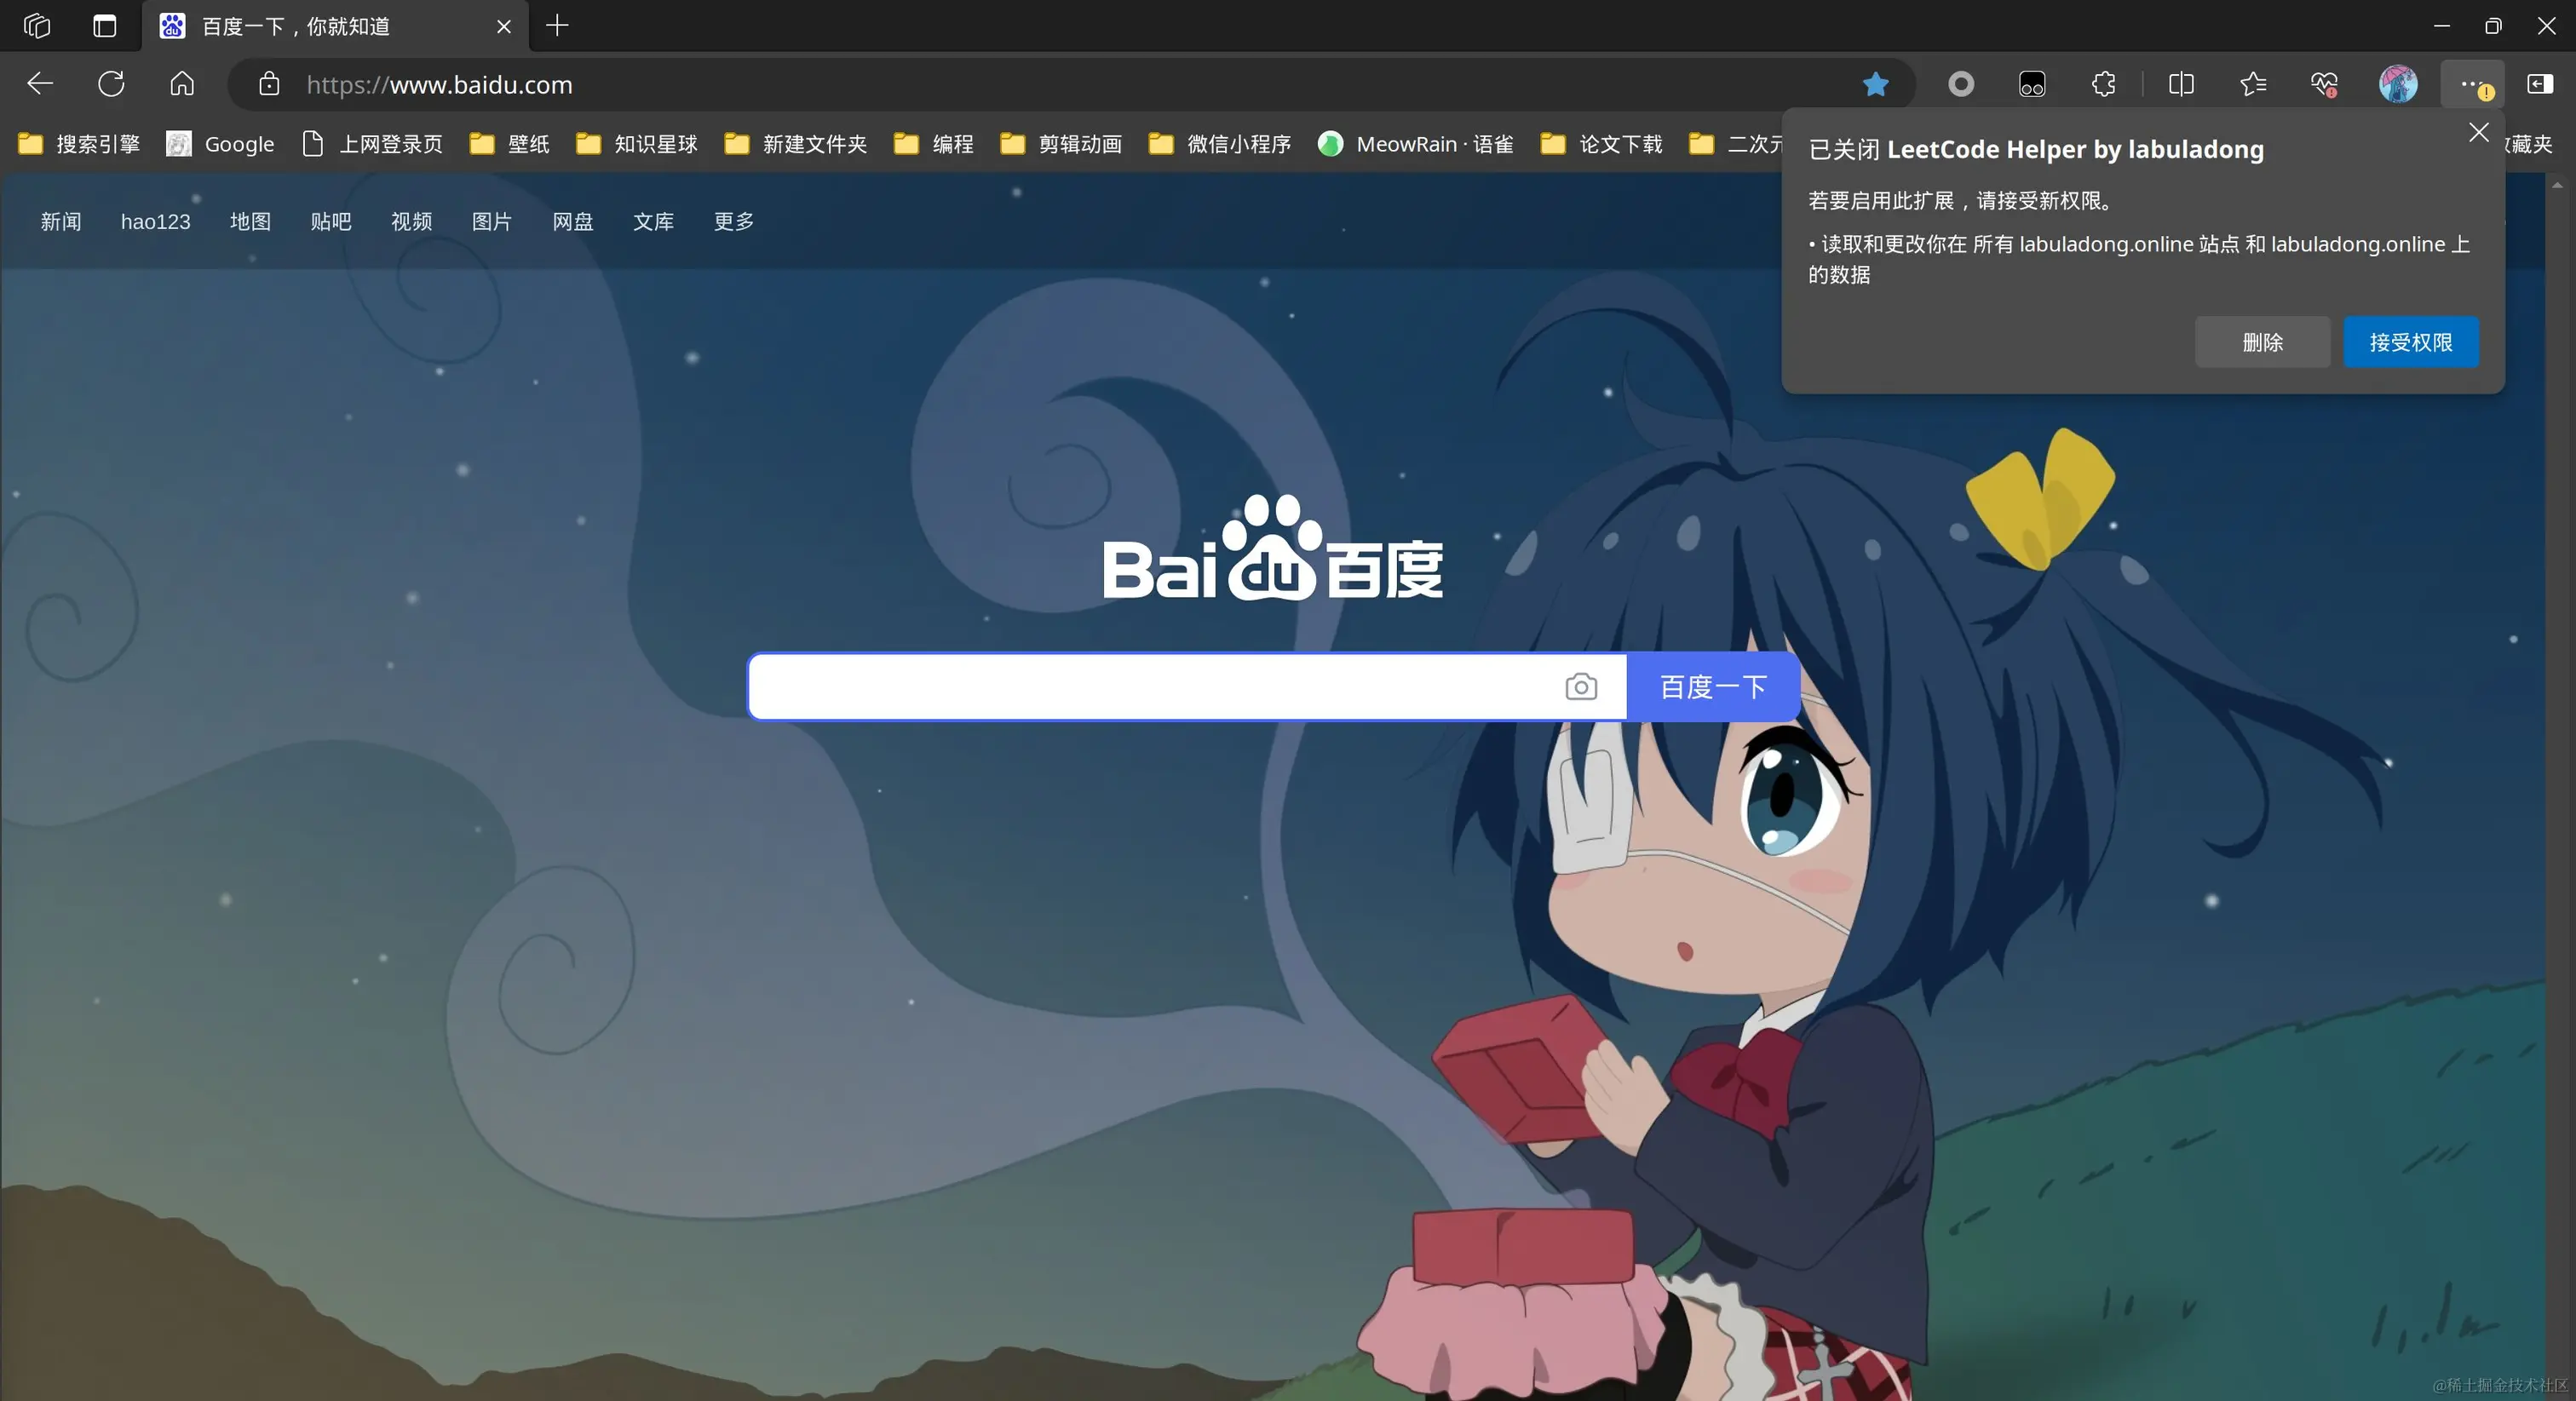Click the 百度一下 search button

pyautogui.click(x=1713, y=687)
